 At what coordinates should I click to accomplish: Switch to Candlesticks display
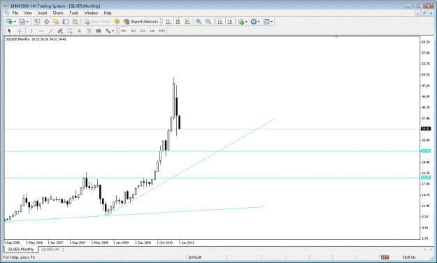pyautogui.click(x=178, y=22)
